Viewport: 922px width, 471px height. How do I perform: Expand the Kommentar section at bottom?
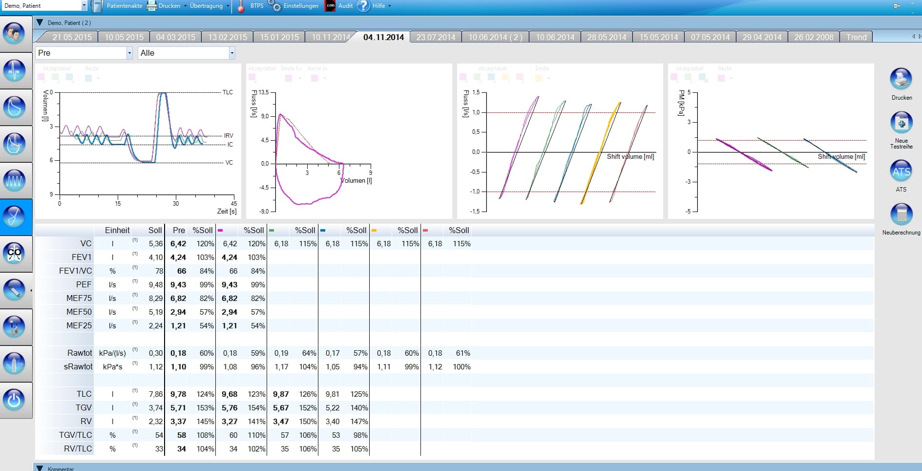pyautogui.click(x=40, y=469)
